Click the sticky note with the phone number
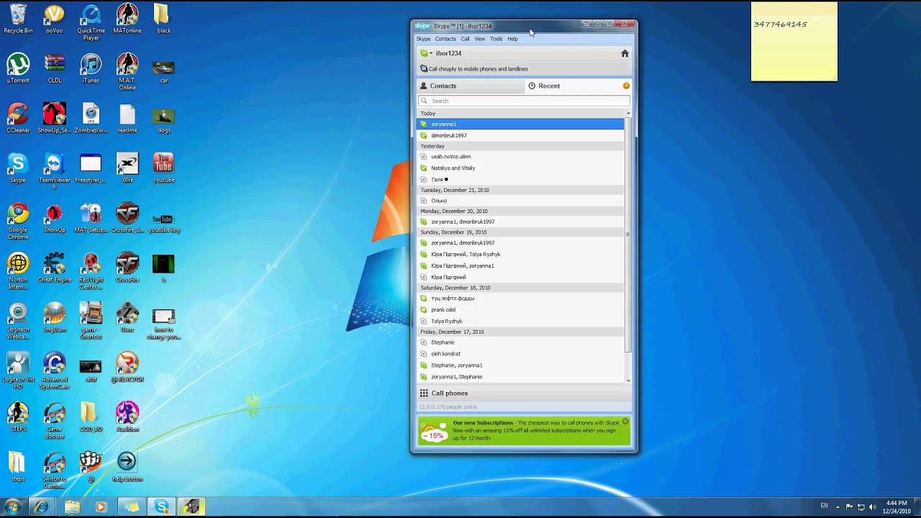 (x=794, y=41)
